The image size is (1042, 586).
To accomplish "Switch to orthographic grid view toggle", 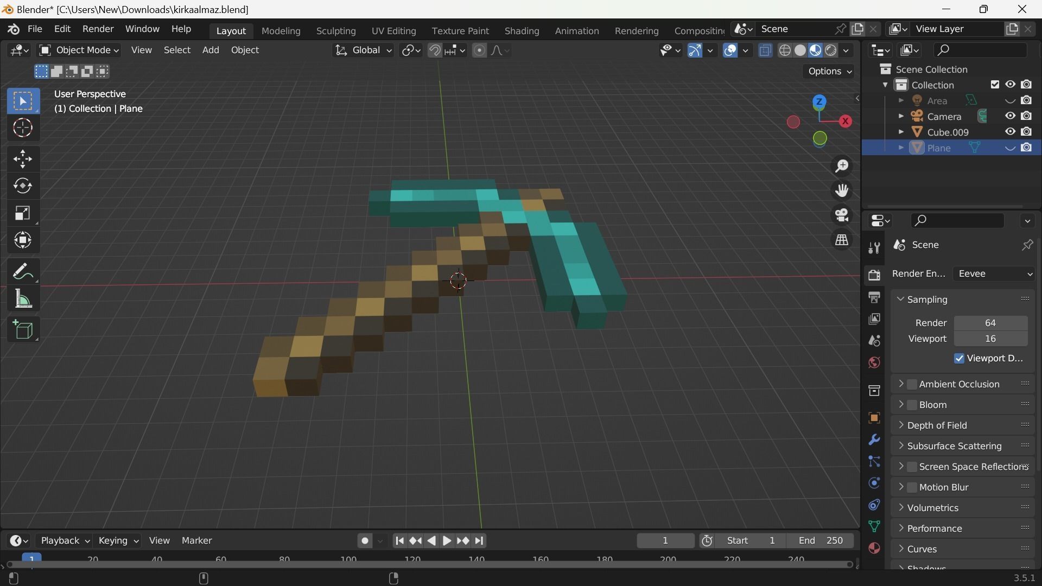I will [x=842, y=240].
